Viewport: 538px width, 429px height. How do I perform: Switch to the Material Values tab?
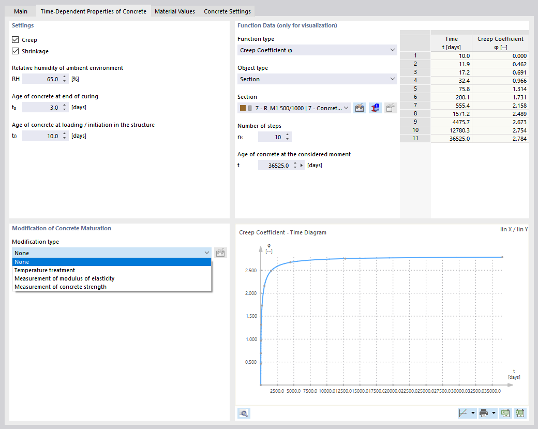175,11
